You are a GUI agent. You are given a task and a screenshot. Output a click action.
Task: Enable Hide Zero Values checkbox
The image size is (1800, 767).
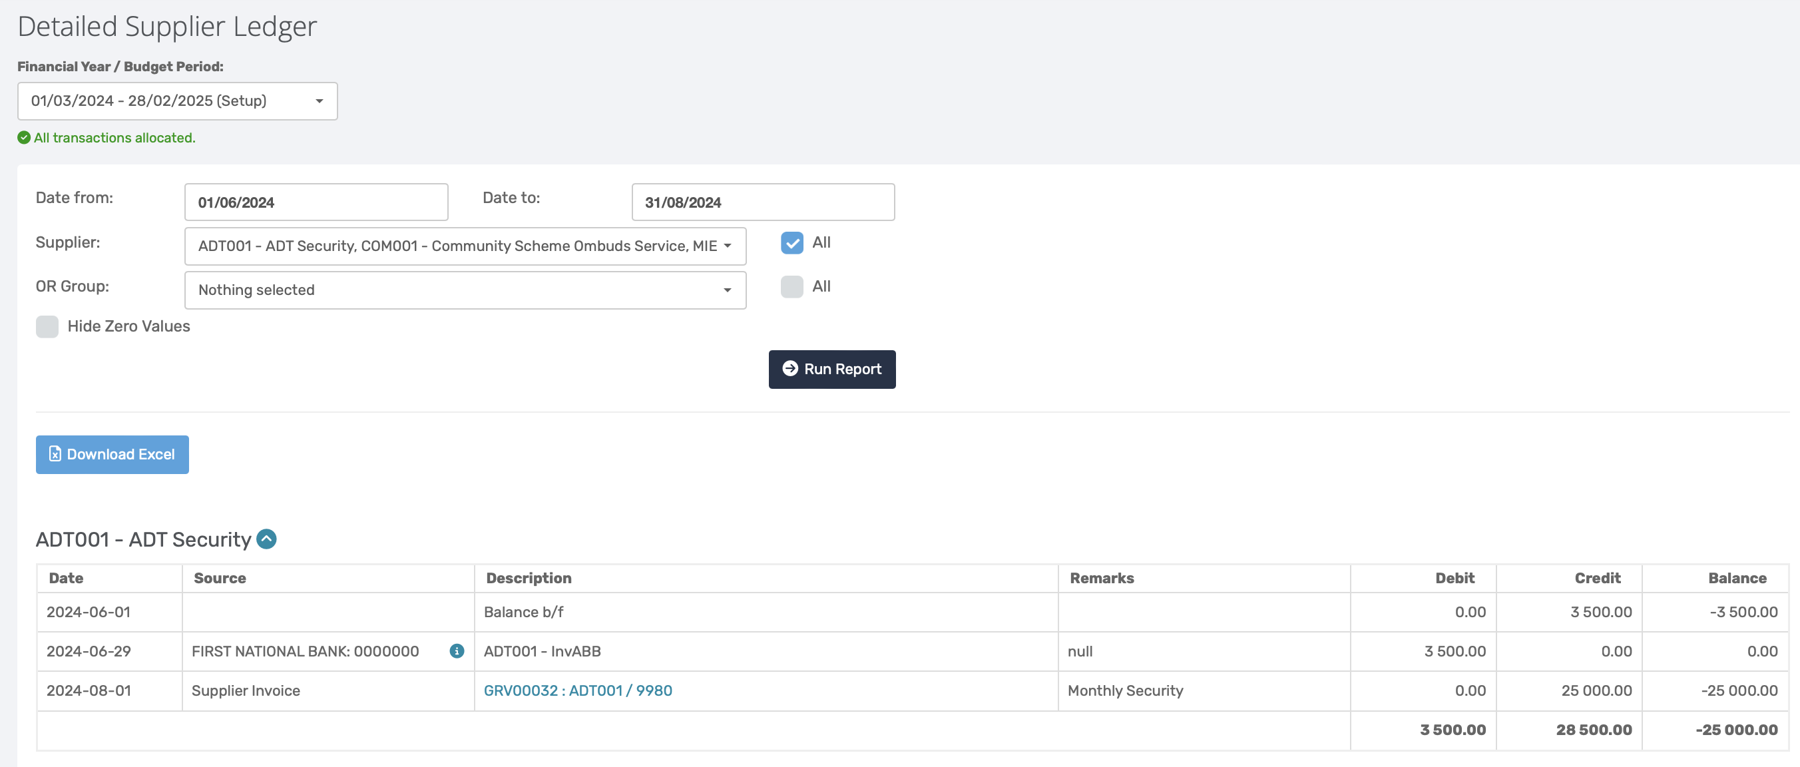[x=47, y=326]
